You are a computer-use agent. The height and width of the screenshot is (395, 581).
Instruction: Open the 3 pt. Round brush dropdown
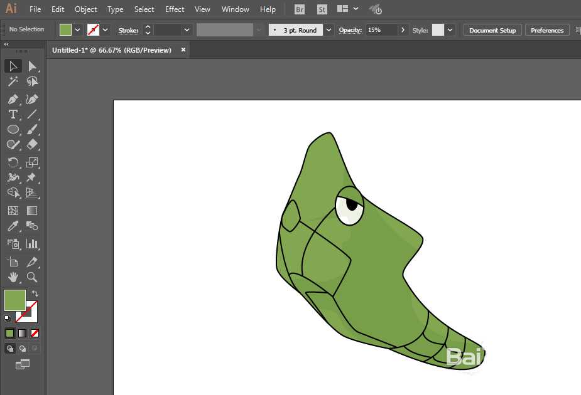[329, 30]
